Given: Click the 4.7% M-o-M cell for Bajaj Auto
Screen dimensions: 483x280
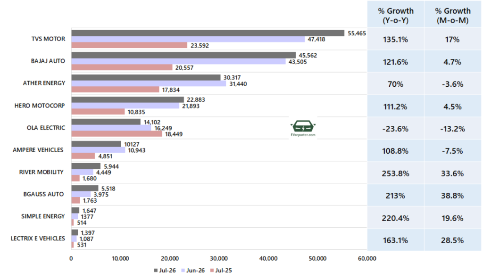Looking at the screenshot, I should point(453,62).
